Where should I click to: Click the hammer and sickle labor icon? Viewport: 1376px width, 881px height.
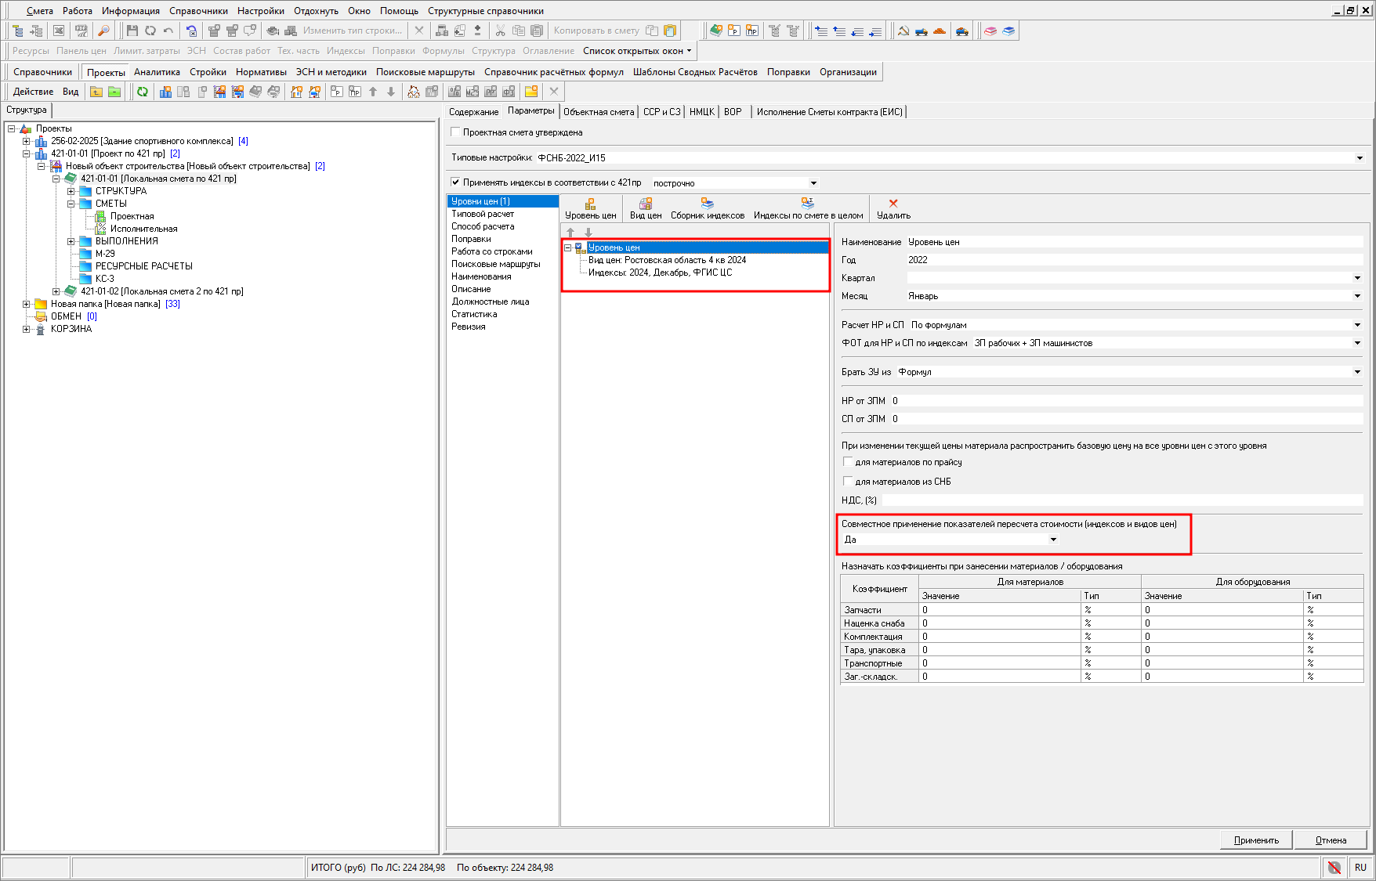(x=903, y=31)
